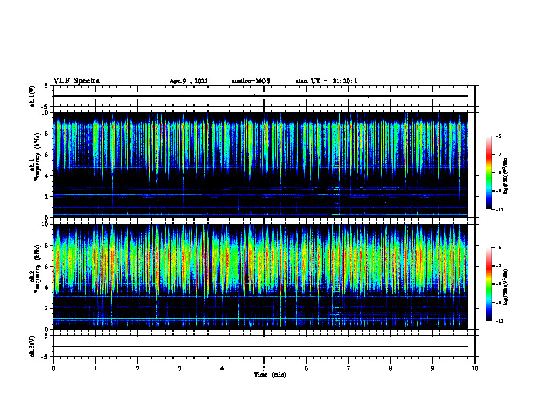The width and height of the screenshot is (535, 413).
Task: Click the ch.1 spectrogram color scale bar
Action: coord(489,173)
